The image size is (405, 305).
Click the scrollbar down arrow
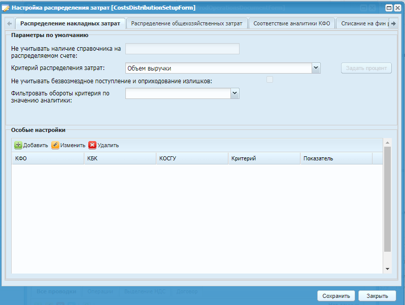point(387,269)
